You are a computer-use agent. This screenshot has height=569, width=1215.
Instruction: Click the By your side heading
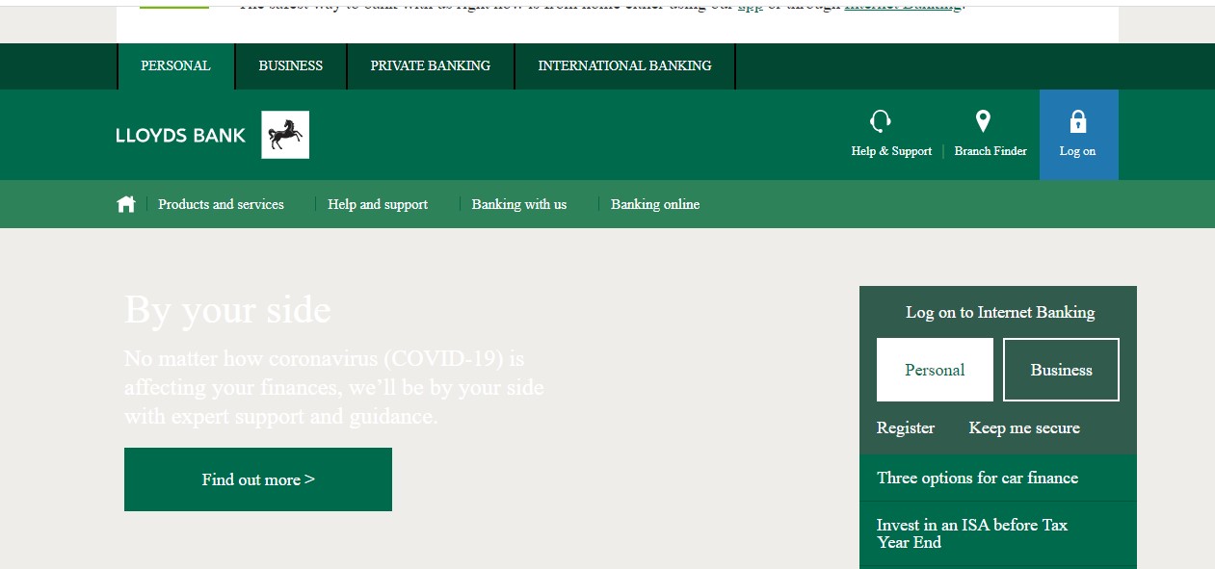coord(227,310)
